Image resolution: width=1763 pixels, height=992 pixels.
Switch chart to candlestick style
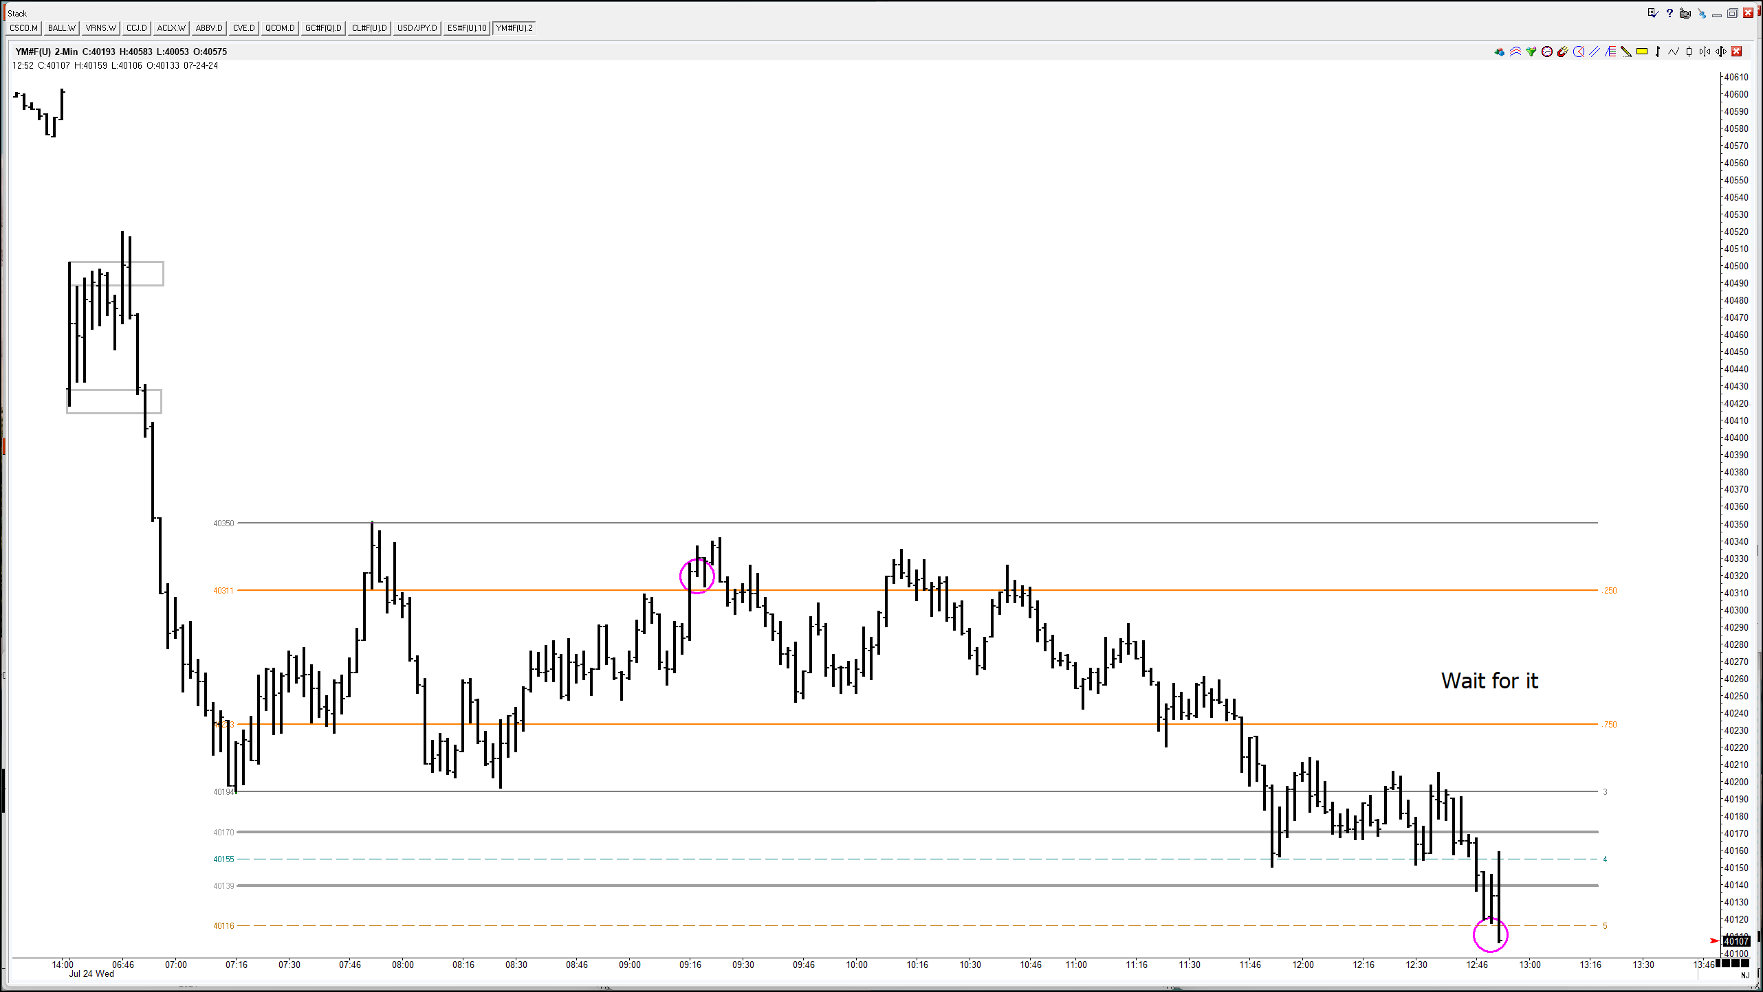click(x=1689, y=52)
